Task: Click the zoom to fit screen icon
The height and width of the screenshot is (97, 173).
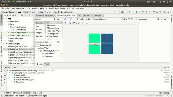Action: (132, 19)
